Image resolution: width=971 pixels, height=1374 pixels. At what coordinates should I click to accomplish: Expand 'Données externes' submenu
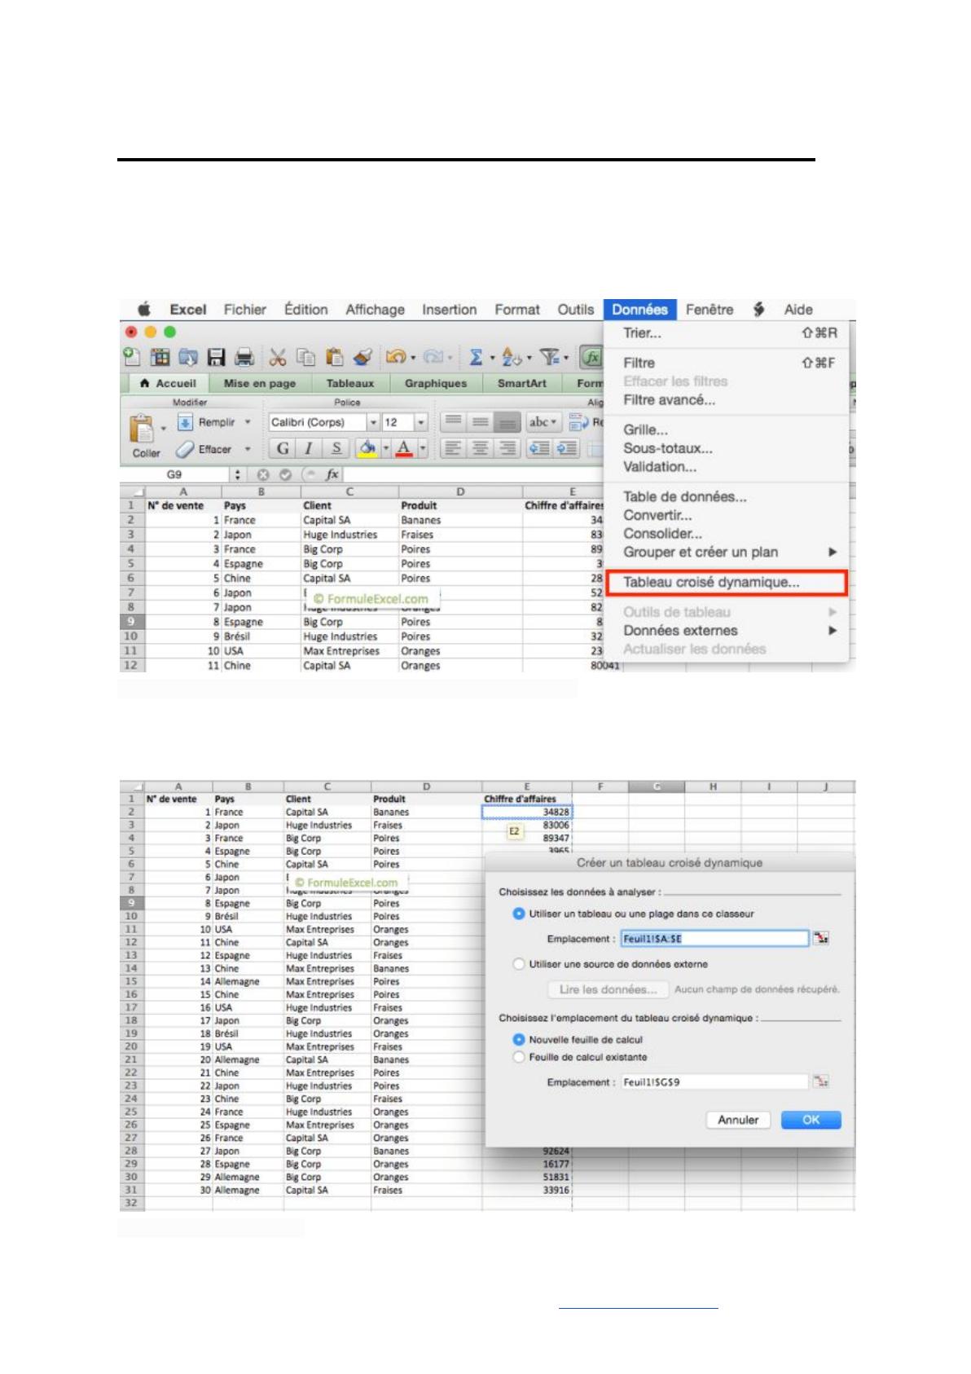click(832, 630)
